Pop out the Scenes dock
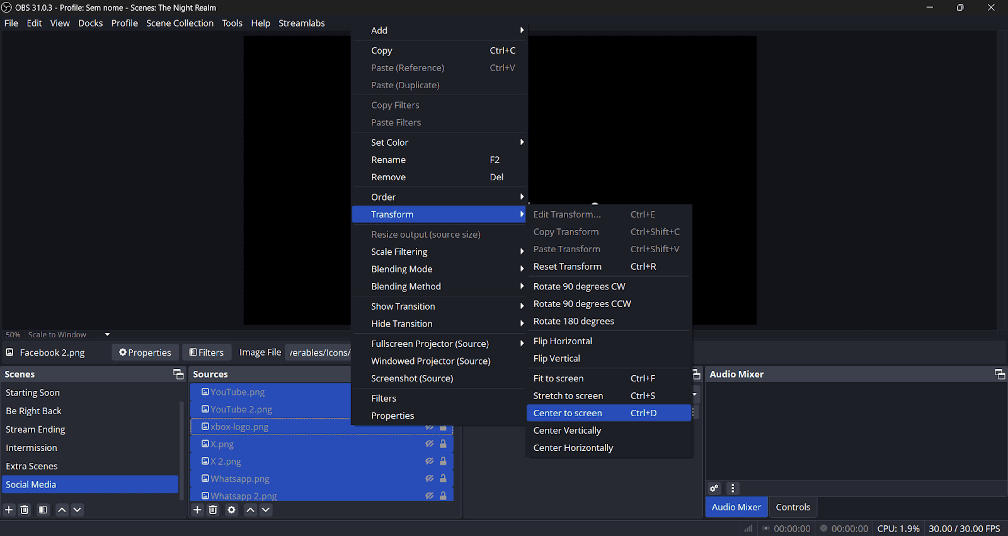Screen dimensions: 1008x536 point(178,374)
